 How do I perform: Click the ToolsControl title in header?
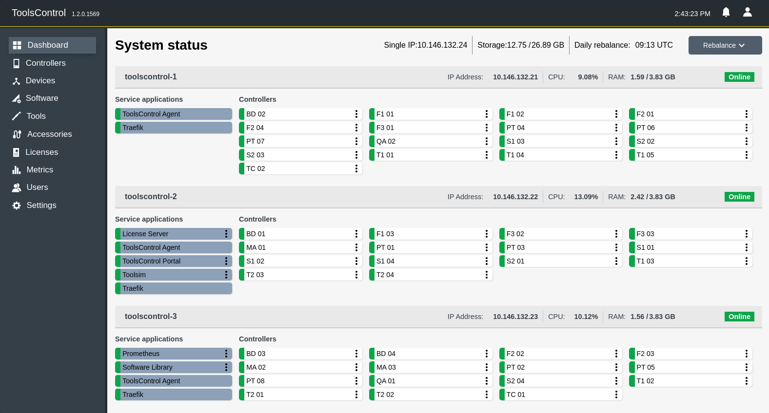(39, 13)
